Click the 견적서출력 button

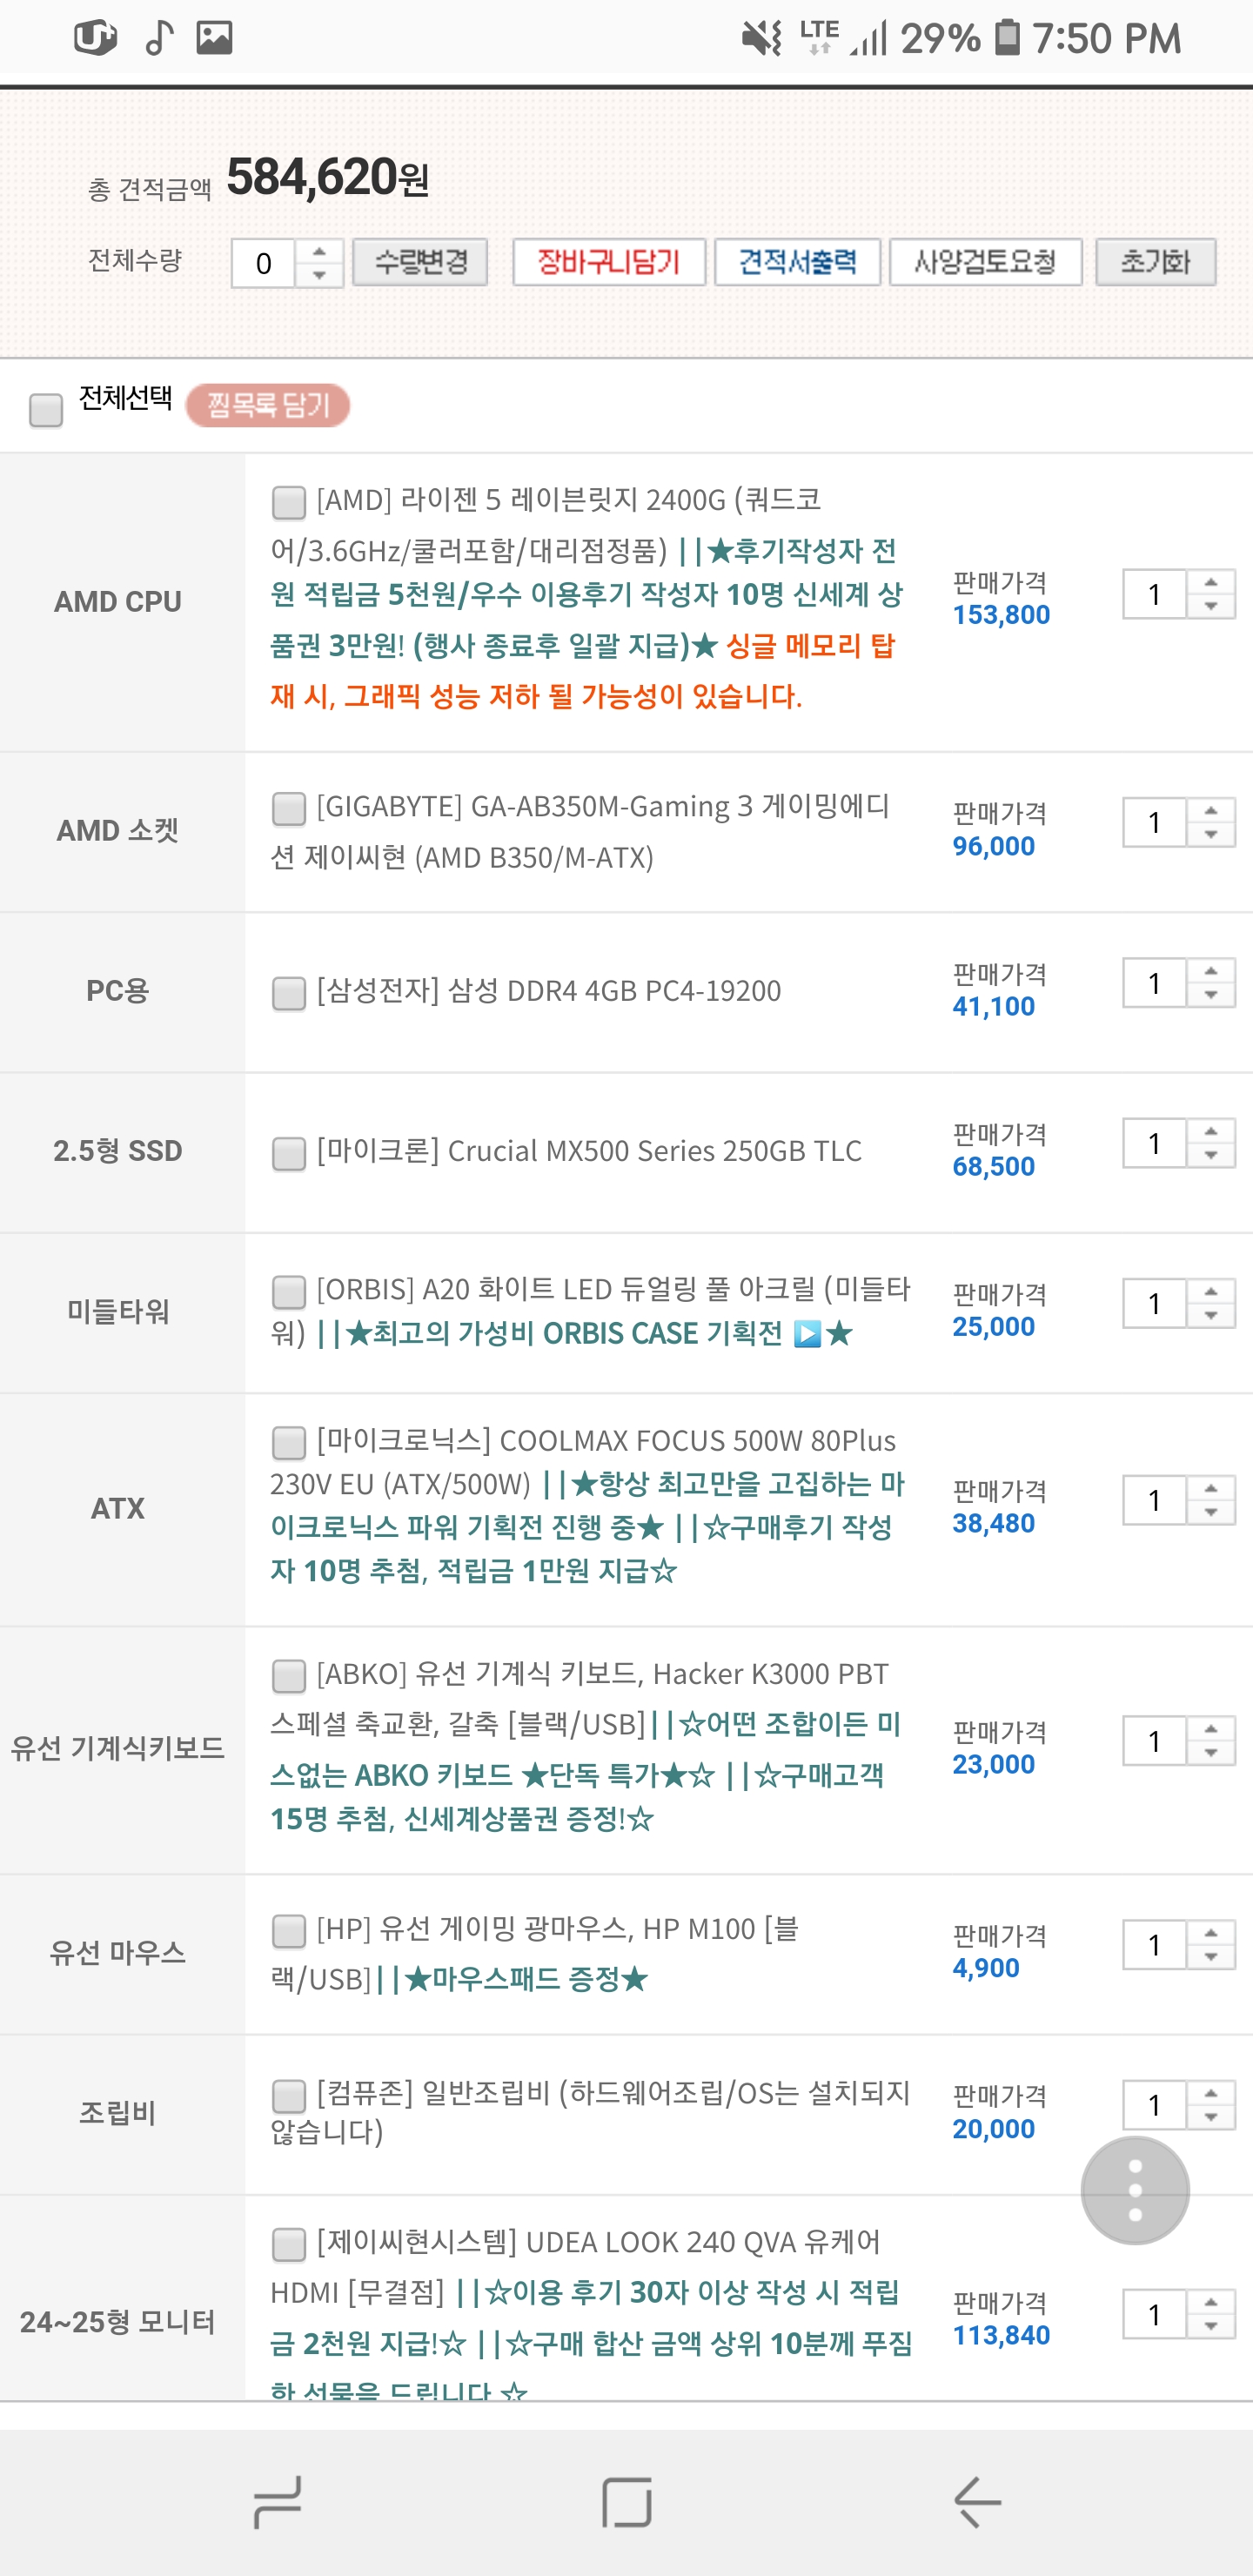point(797,262)
